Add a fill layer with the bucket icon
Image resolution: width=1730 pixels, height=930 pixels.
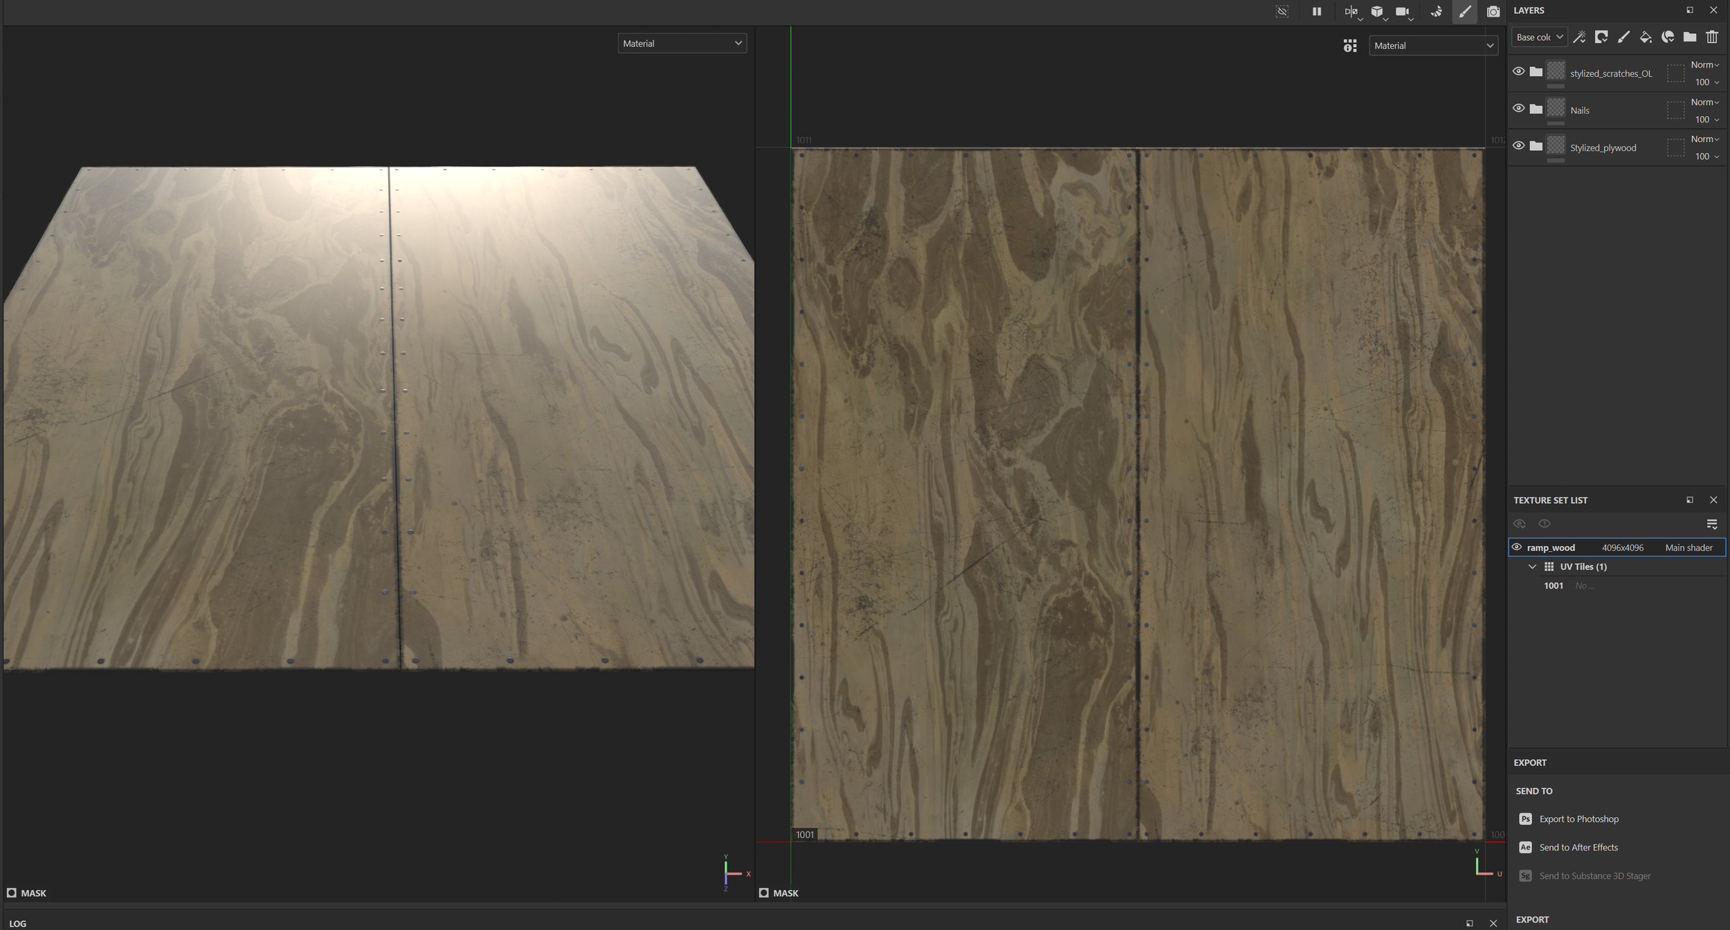(1646, 37)
